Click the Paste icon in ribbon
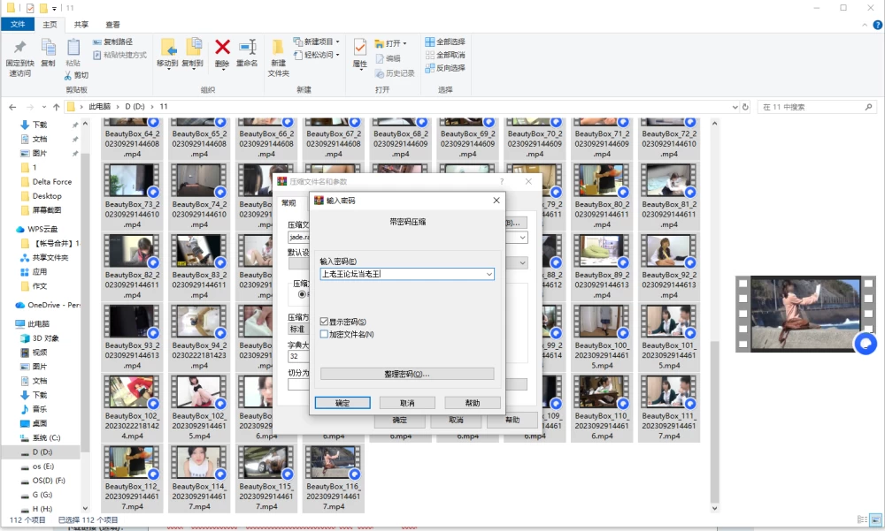885x531 pixels. click(x=73, y=48)
